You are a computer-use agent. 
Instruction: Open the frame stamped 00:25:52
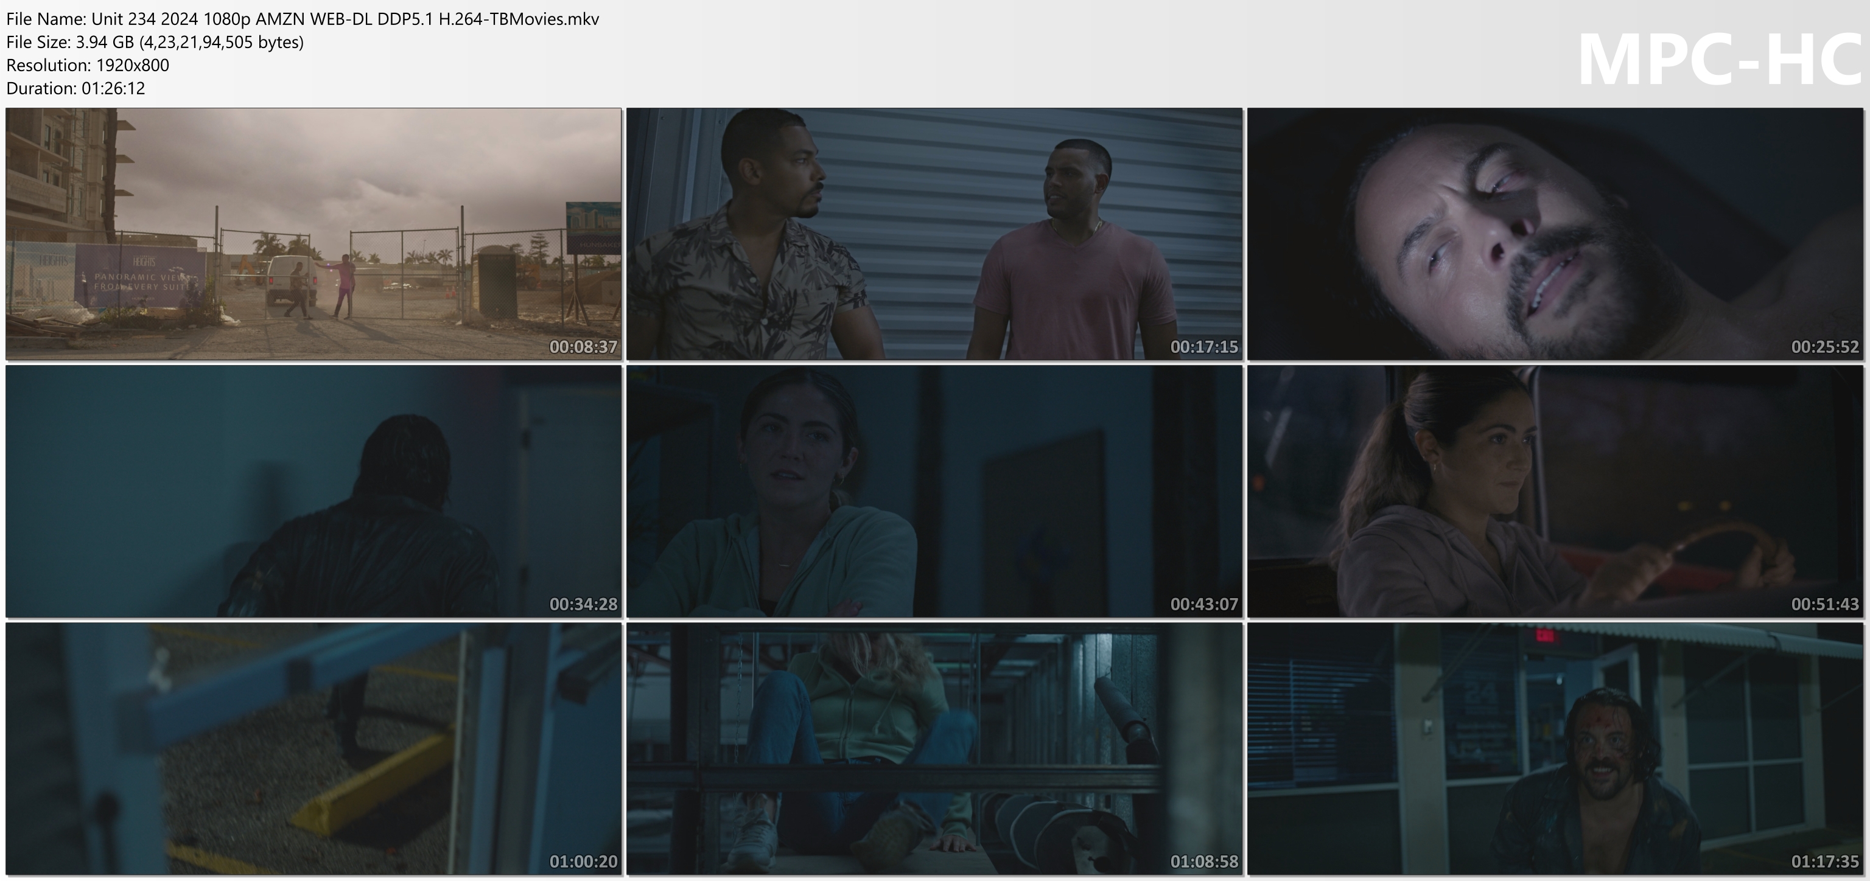coord(1555,234)
